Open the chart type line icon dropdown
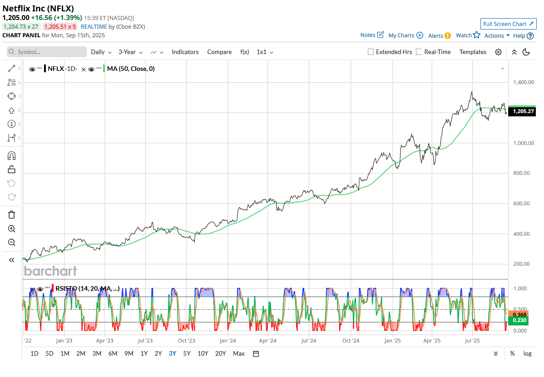The width and height of the screenshot is (544, 377). tap(157, 52)
